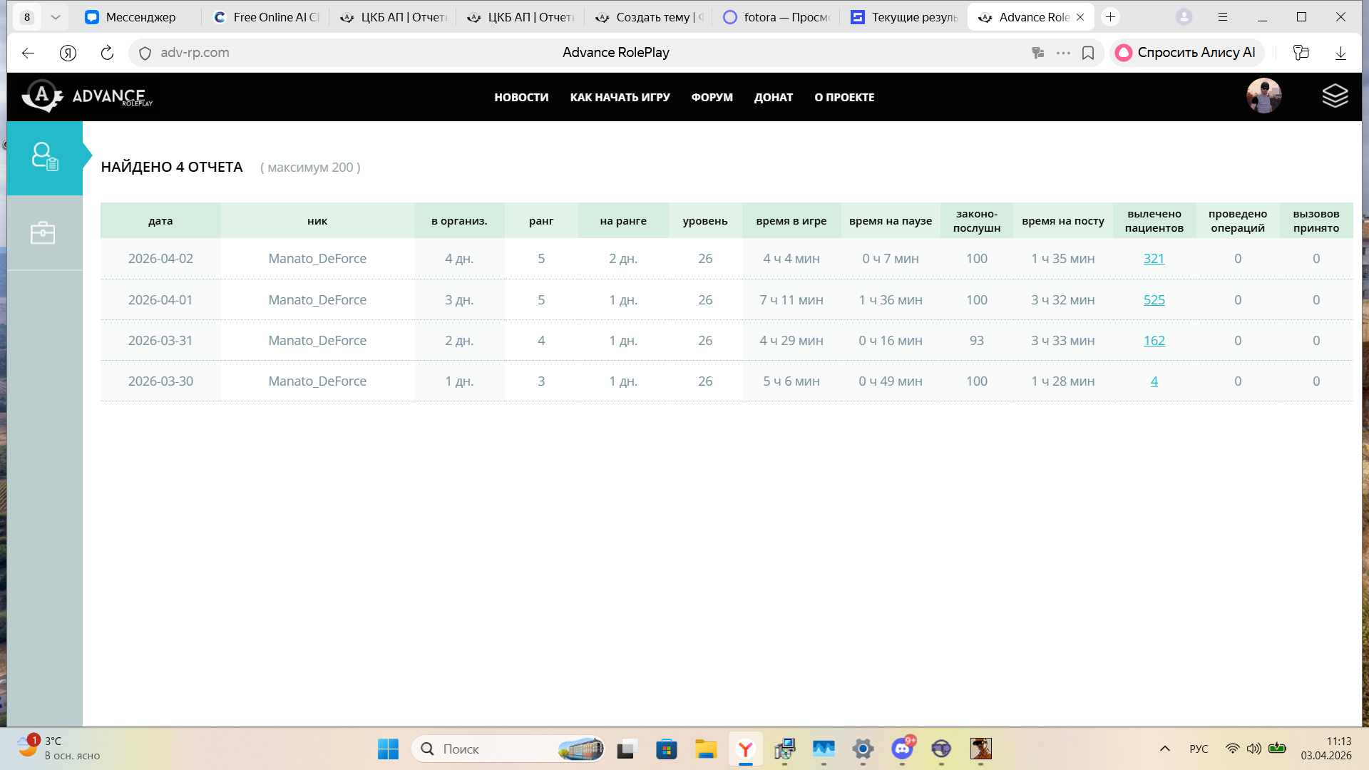Click the Спросить Алису AI button
This screenshot has width=1369, height=770.
1186,53
